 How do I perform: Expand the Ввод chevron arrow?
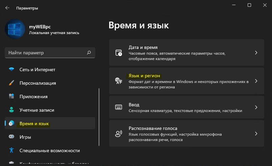point(256,107)
